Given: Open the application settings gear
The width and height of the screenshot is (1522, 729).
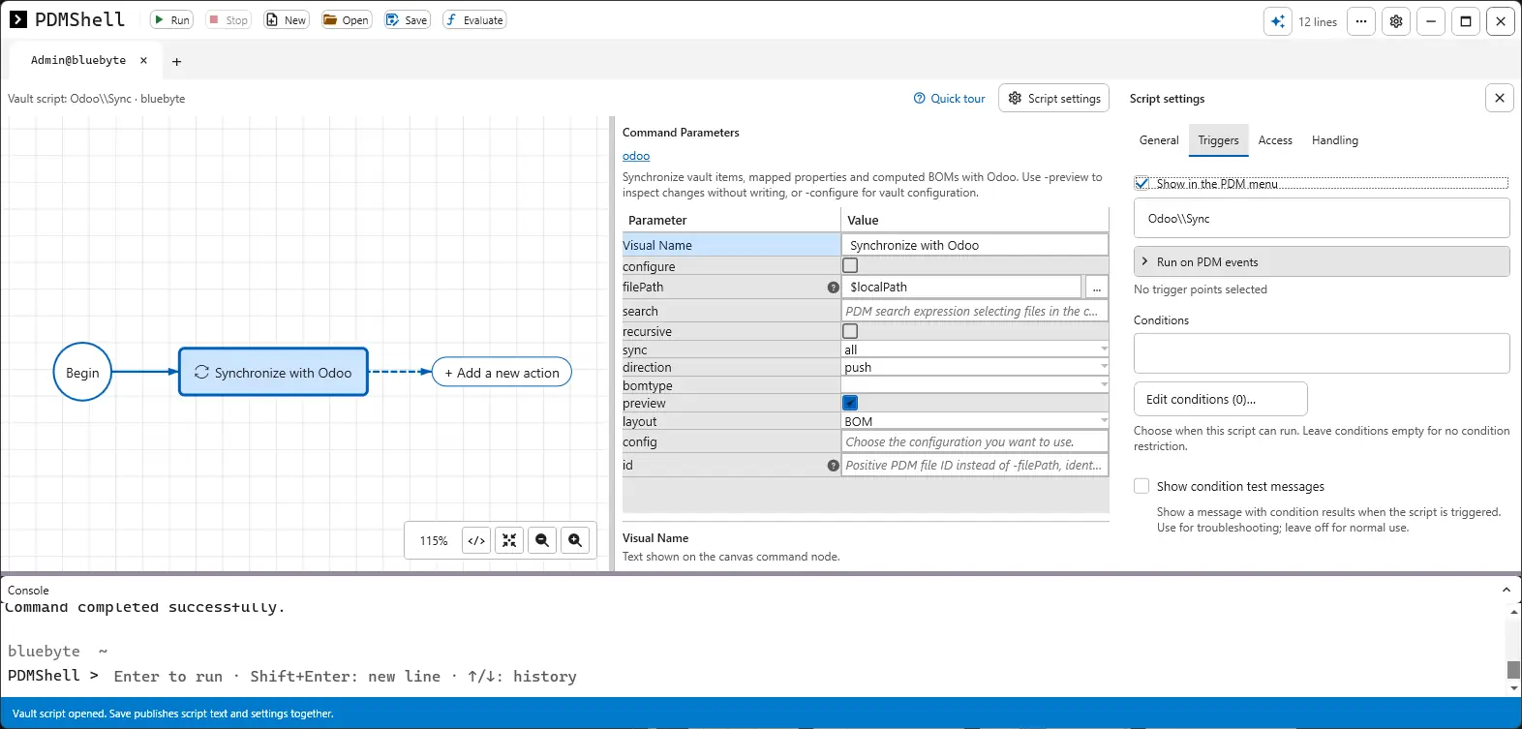Looking at the screenshot, I should pyautogui.click(x=1396, y=21).
